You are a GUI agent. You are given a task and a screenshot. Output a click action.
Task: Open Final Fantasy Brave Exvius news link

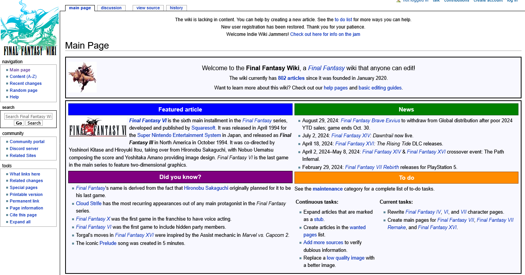[x=370, y=121]
